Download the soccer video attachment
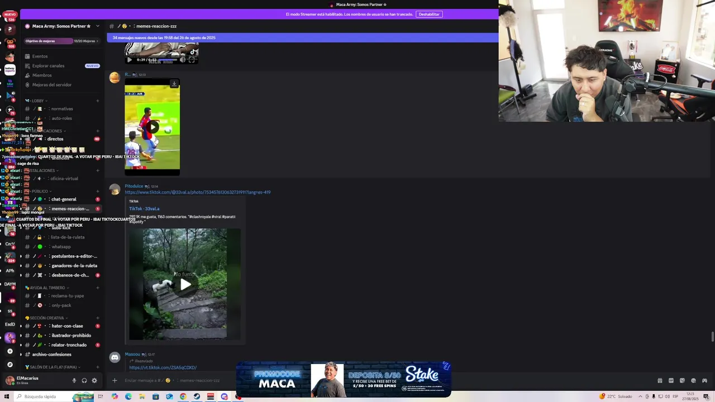This screenshot has height=402, width=715. tap(174, 84)
